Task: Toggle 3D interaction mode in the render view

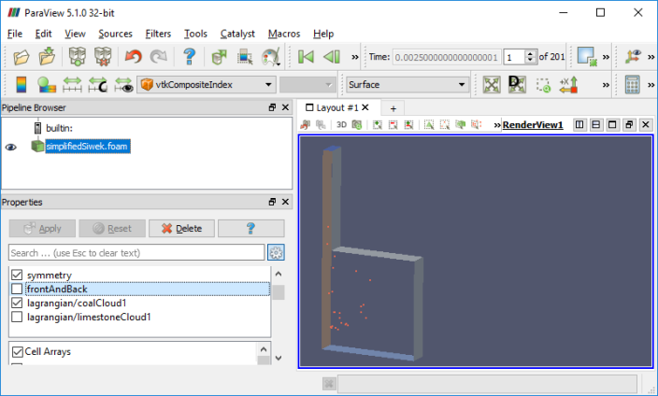Action: (341, 124)
